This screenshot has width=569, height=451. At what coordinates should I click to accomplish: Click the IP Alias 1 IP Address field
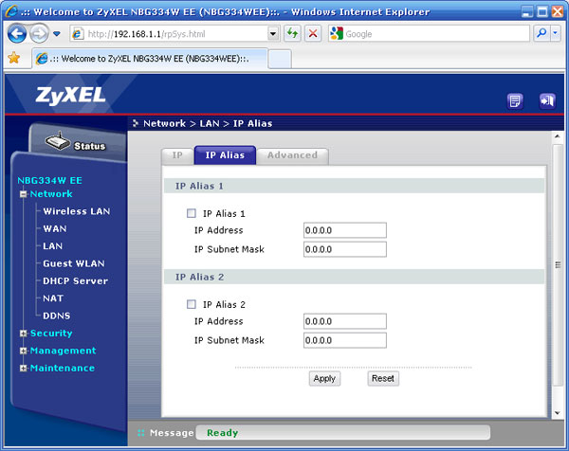point(345,230)
